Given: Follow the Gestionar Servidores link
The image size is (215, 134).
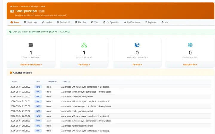Looking at the screenshot, I should 31,65.
